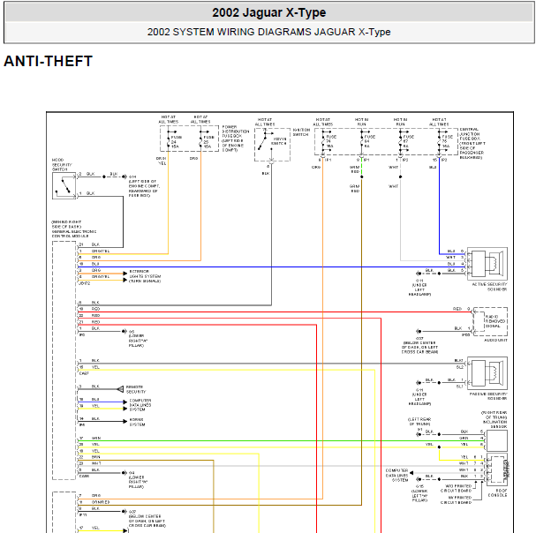Click Fuse 24 15A in power distribution box
The image size is (536, 533).
[172, 140]
